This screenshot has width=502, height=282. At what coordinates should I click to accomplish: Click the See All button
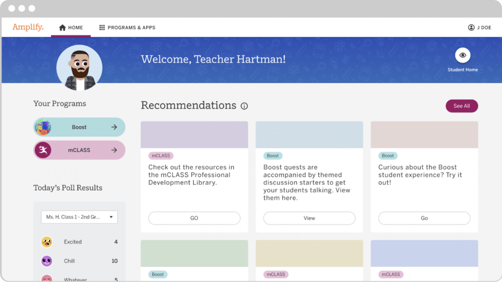[461, 106]
